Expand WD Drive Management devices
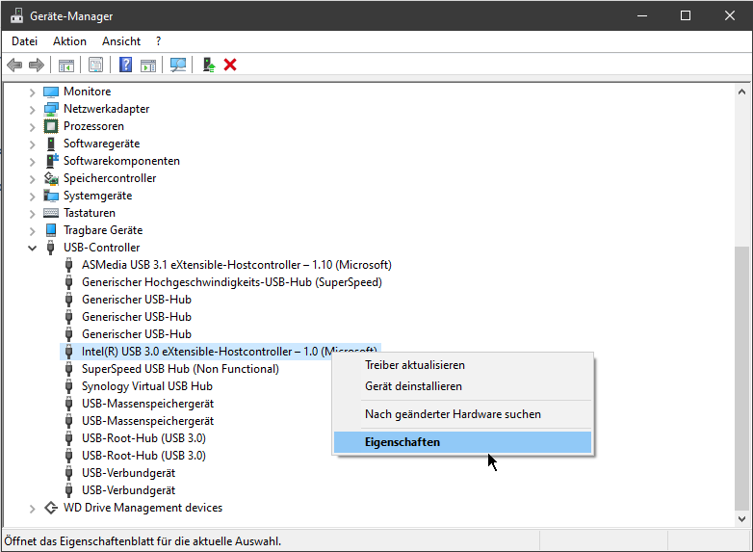Viewport: 753px width, 552px height. click(x=32, y=508)
